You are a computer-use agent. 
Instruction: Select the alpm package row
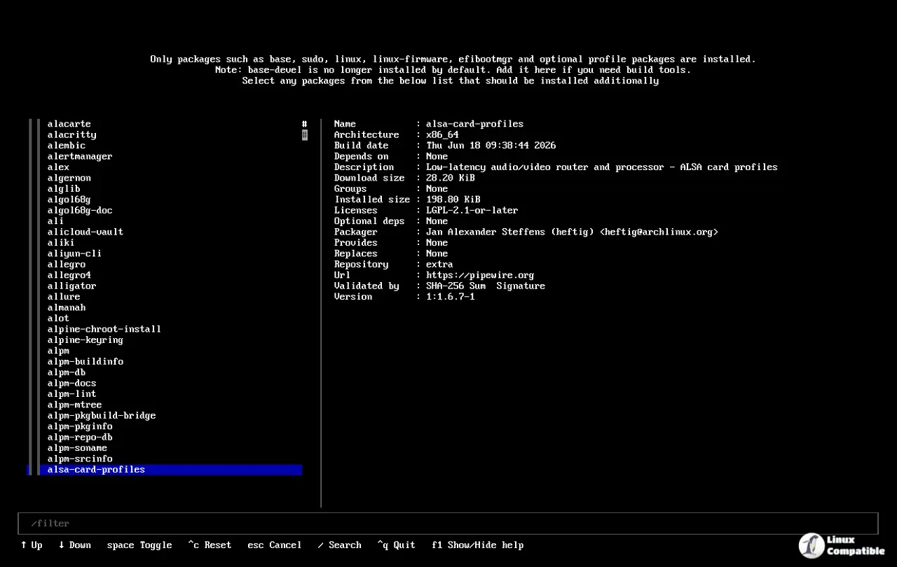(58, 351)
